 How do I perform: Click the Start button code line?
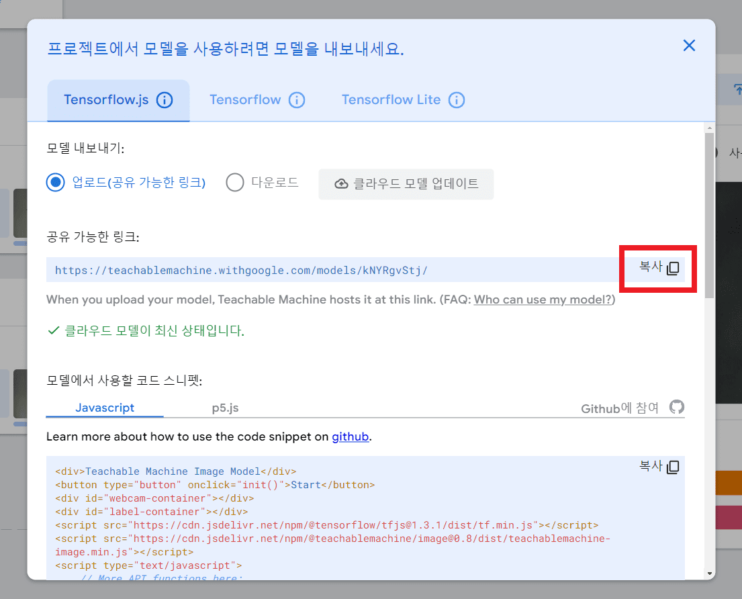coord(215,484)
